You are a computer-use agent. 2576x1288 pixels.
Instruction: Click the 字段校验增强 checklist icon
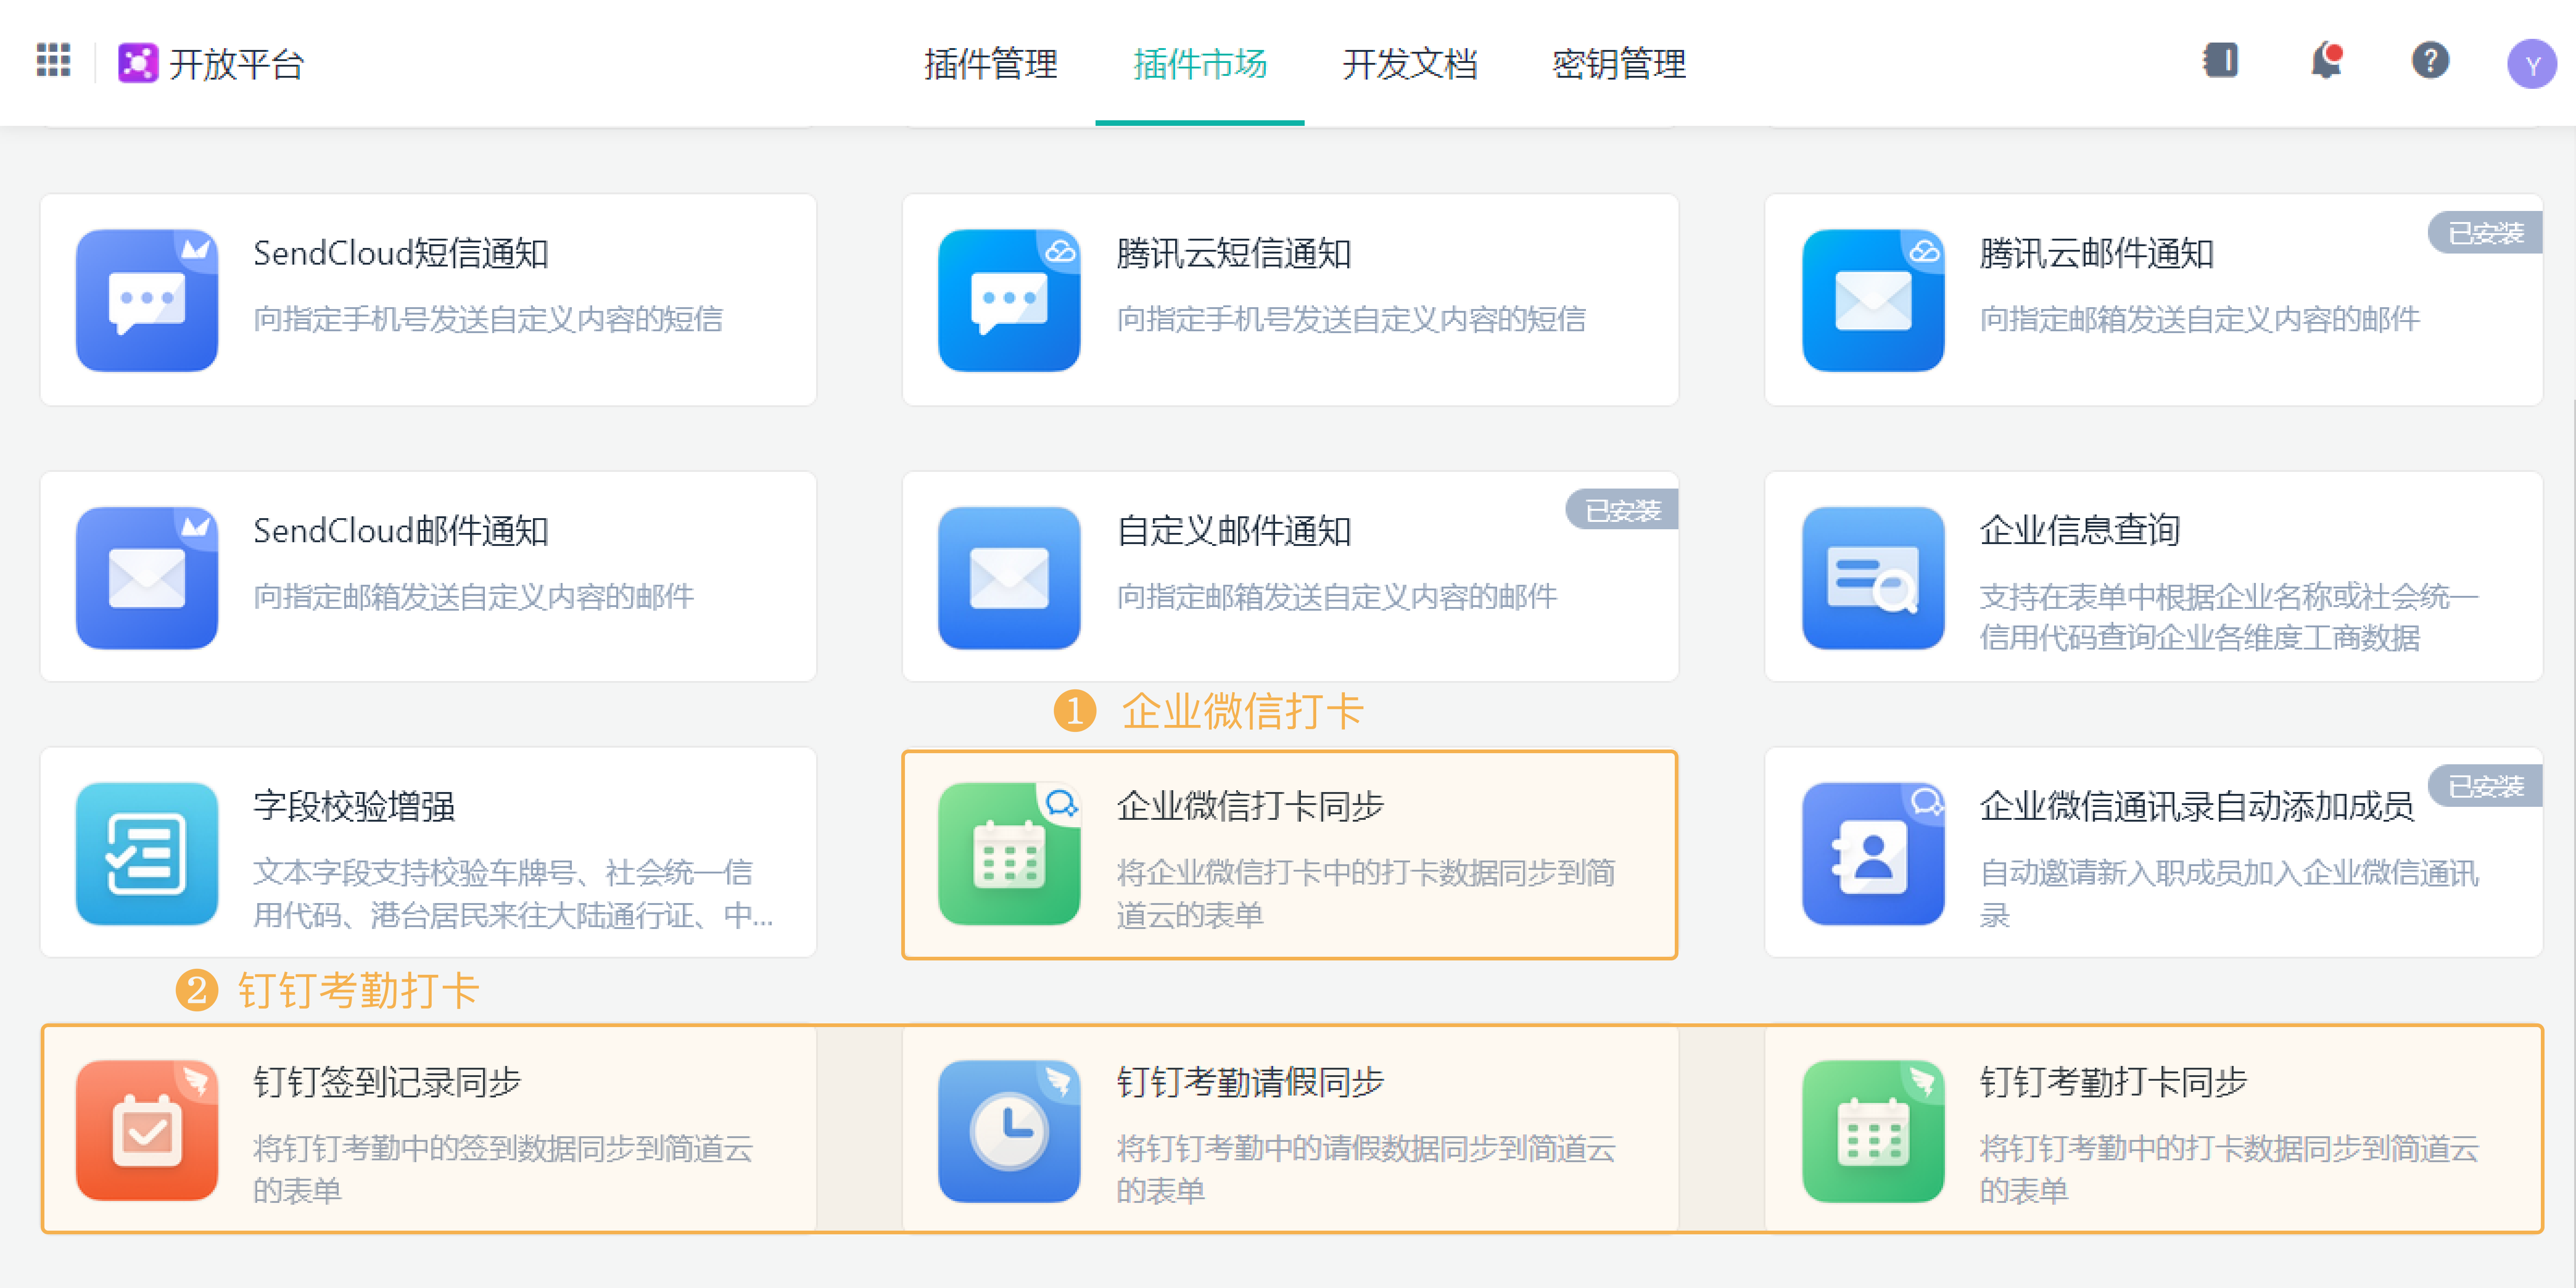click(147, 854)
